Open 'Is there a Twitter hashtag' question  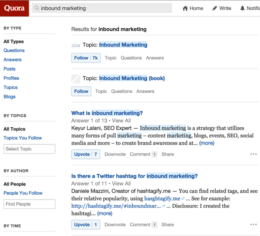[134, 176]
